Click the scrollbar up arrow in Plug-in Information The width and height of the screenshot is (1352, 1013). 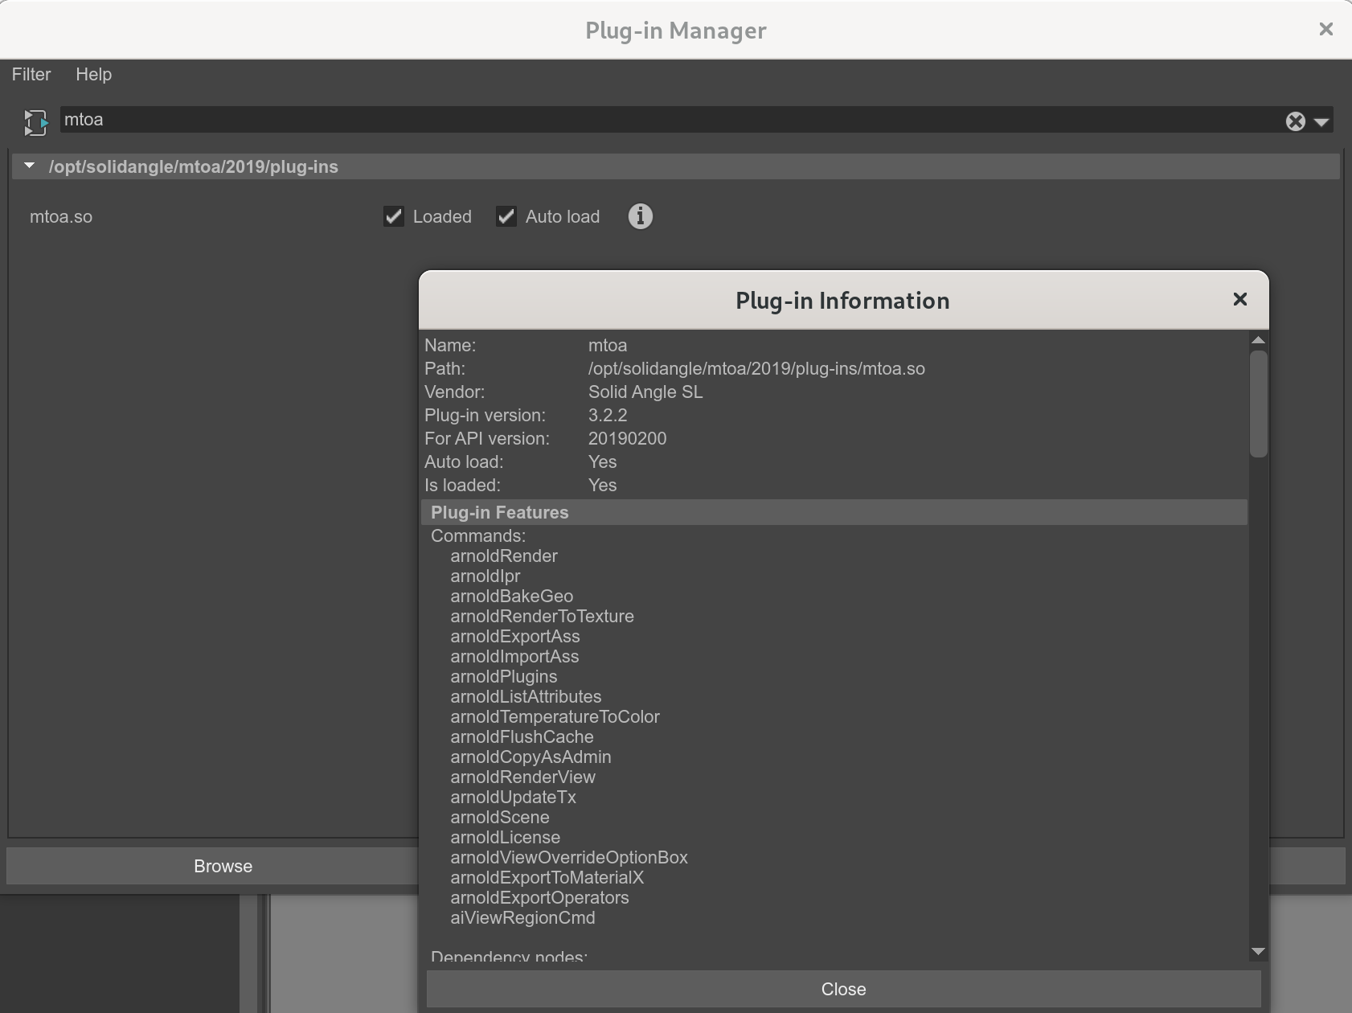pos(1259,340)
